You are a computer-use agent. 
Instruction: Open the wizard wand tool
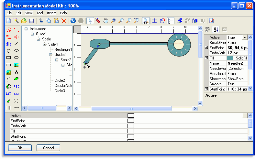click(16, 21)
